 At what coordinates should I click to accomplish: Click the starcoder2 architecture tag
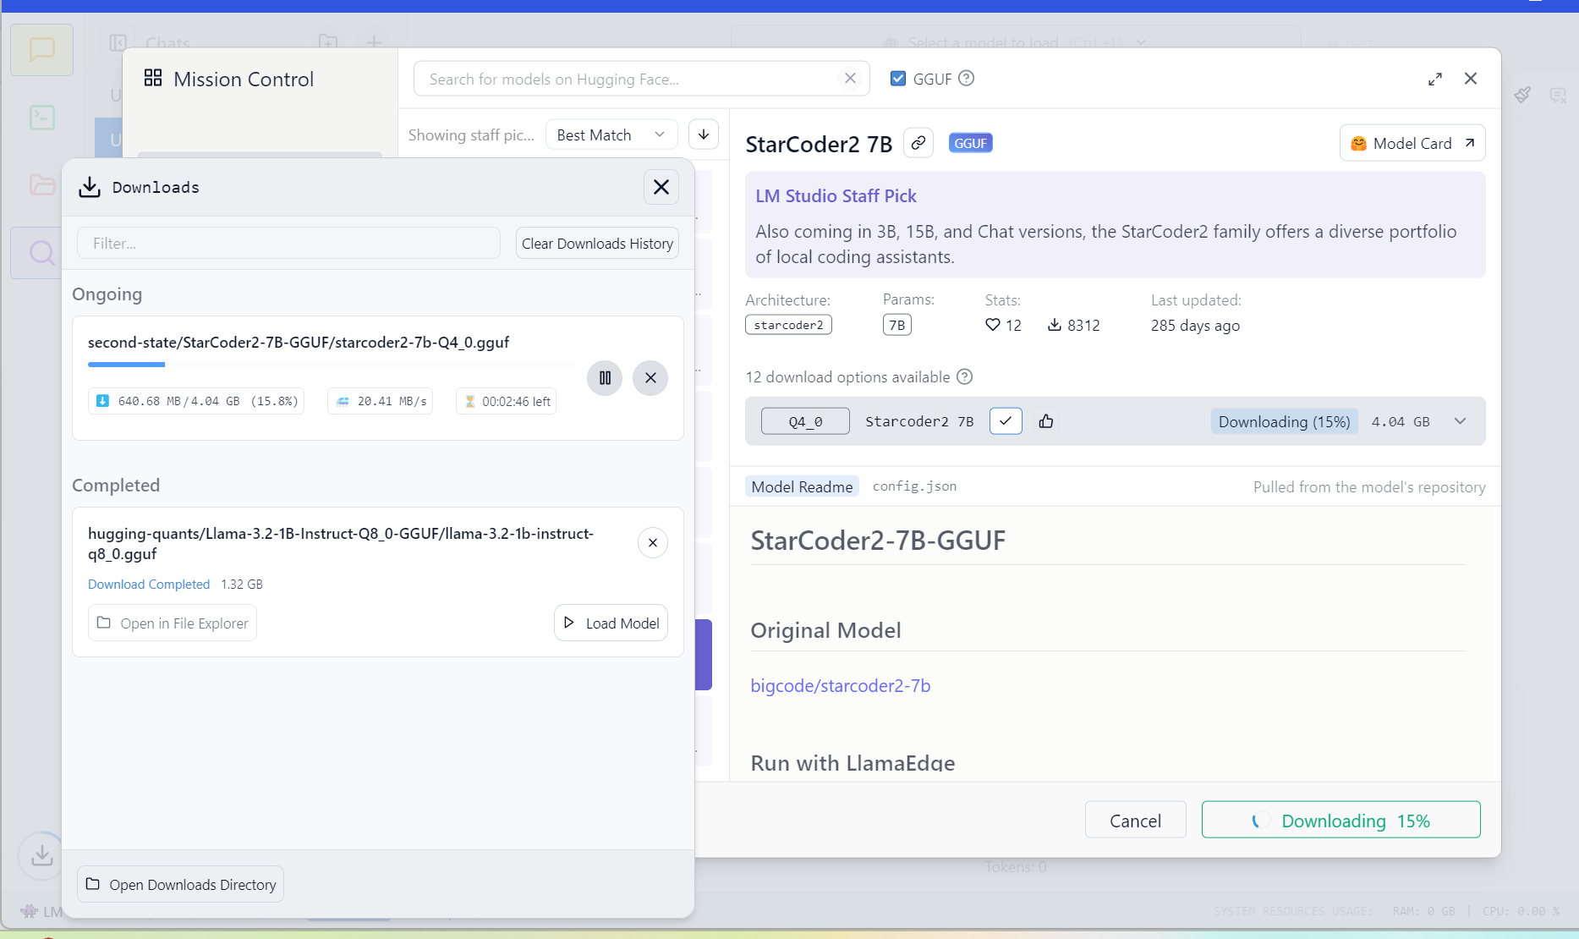point(788,325)
